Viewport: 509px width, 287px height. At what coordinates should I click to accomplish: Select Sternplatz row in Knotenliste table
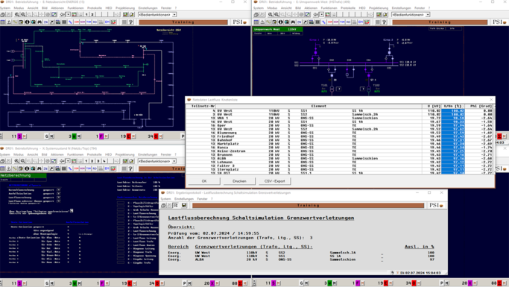pyautogui.click(x=339, y=169)
